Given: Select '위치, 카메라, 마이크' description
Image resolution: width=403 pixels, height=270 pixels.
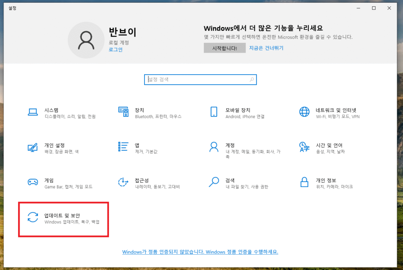Looking at the screenshot, I should point(335,187).
